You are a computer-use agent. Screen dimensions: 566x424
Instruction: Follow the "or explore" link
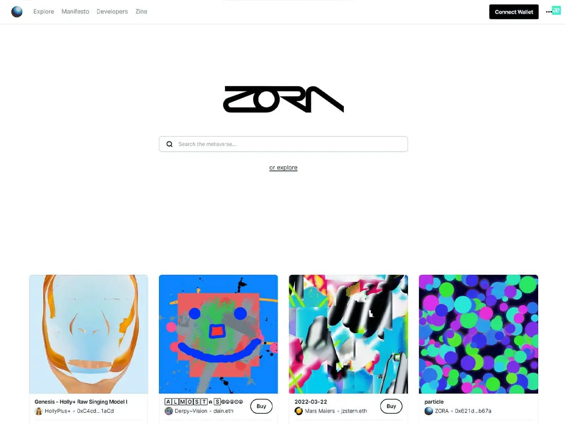pos(283,167)
